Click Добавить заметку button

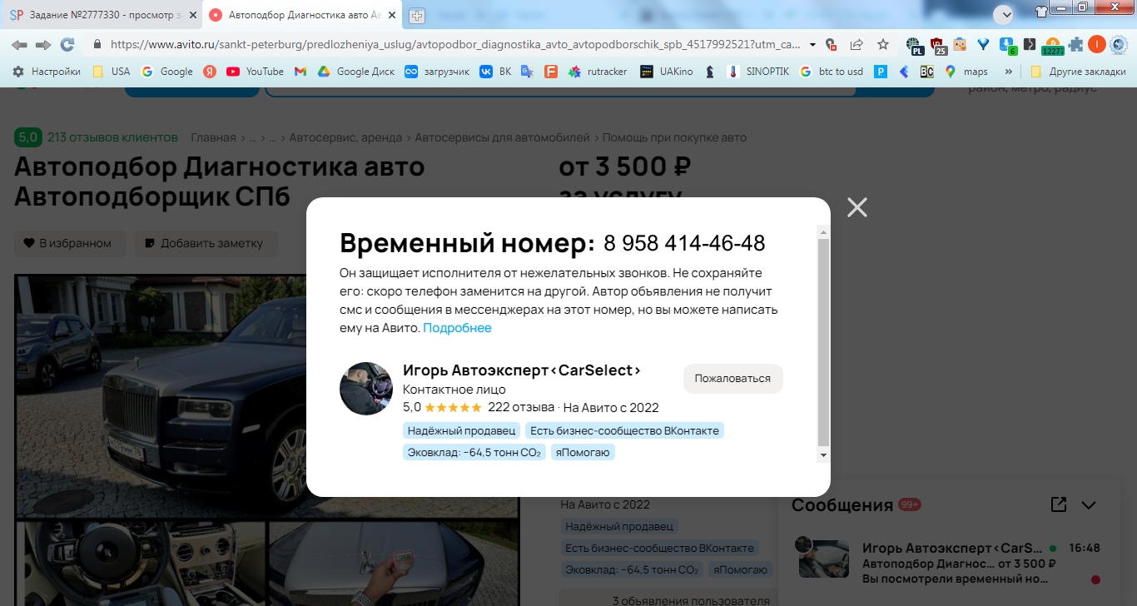point(206,243)
